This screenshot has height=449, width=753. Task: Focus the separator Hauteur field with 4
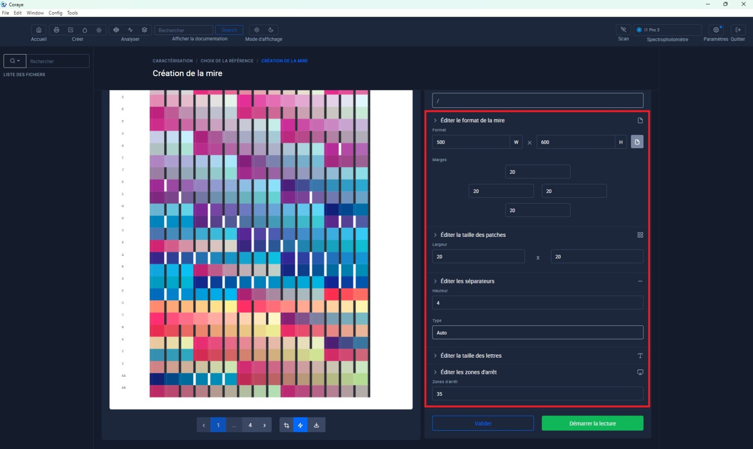tap(537, 303)
